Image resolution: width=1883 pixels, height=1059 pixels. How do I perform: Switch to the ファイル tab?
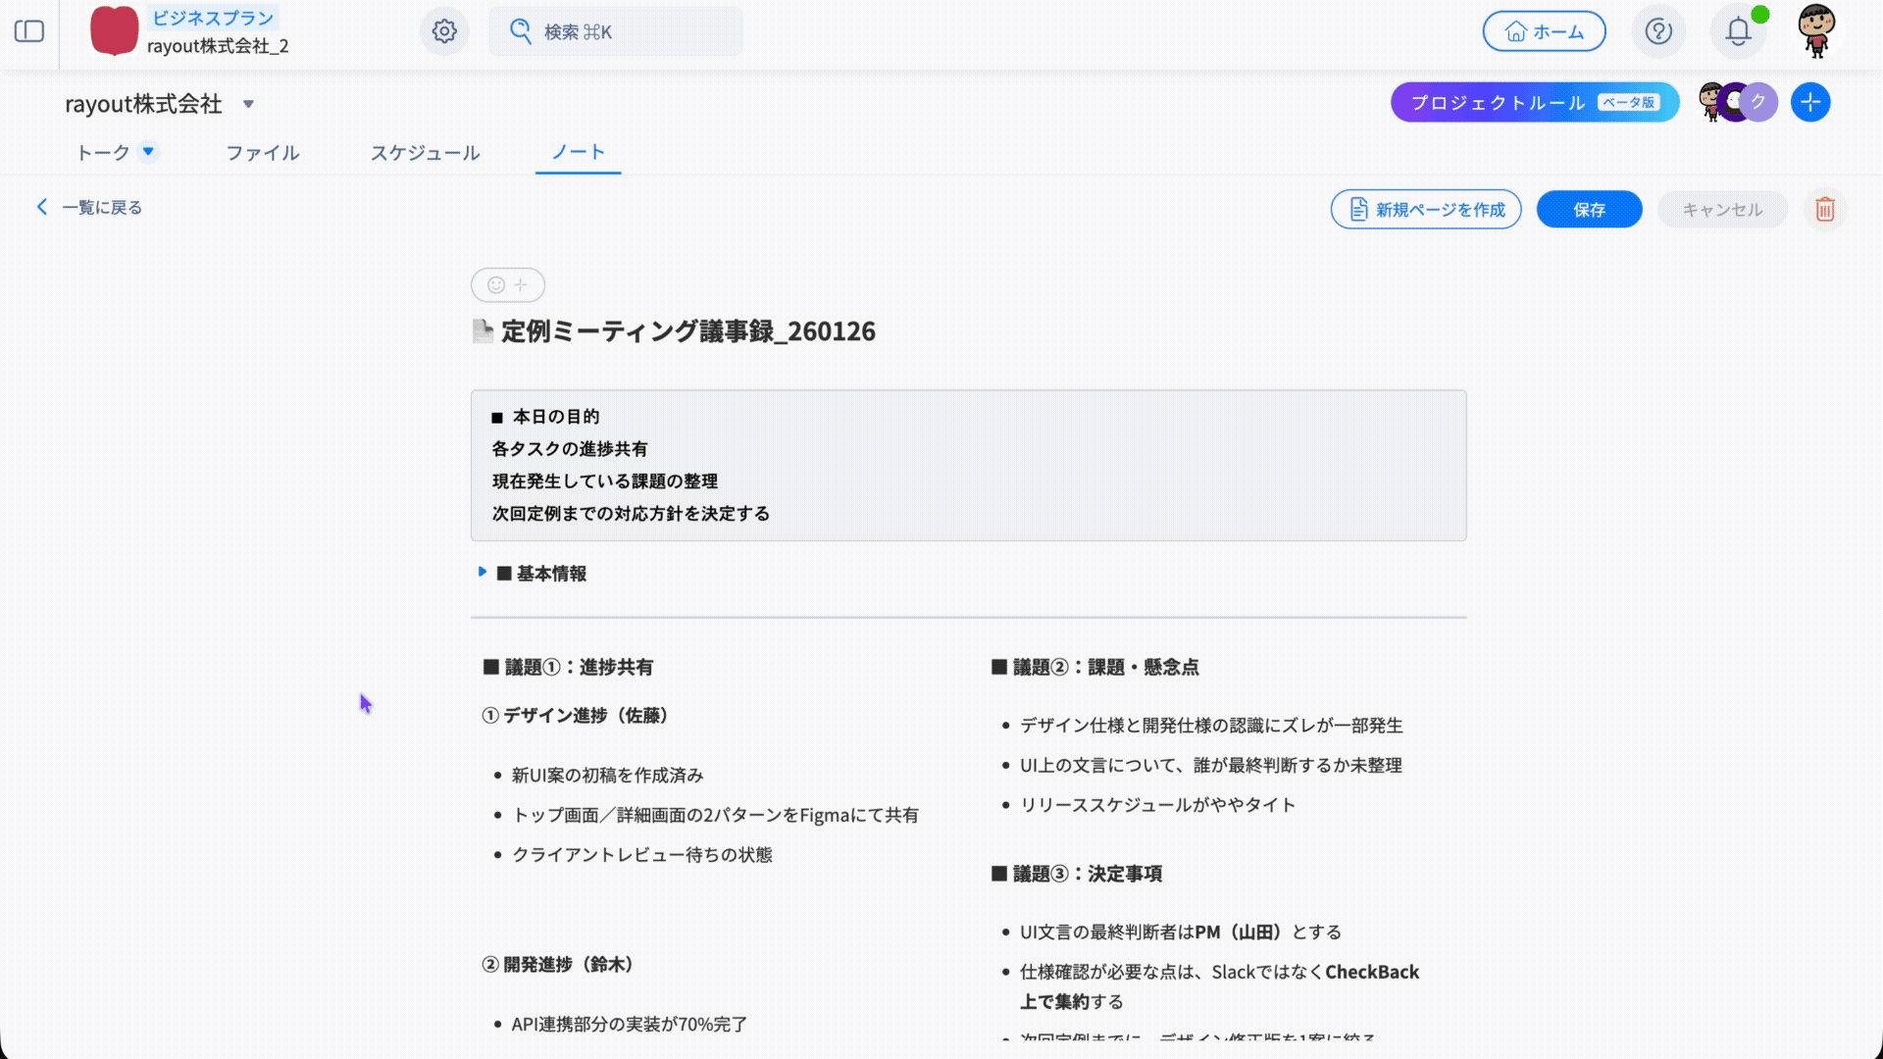[x=262, y=153]
